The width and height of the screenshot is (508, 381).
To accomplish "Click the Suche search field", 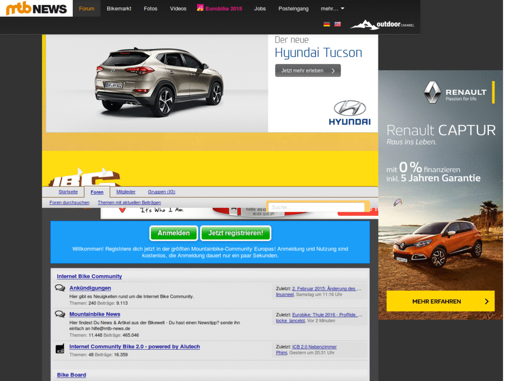I will [x=316, y=207].
